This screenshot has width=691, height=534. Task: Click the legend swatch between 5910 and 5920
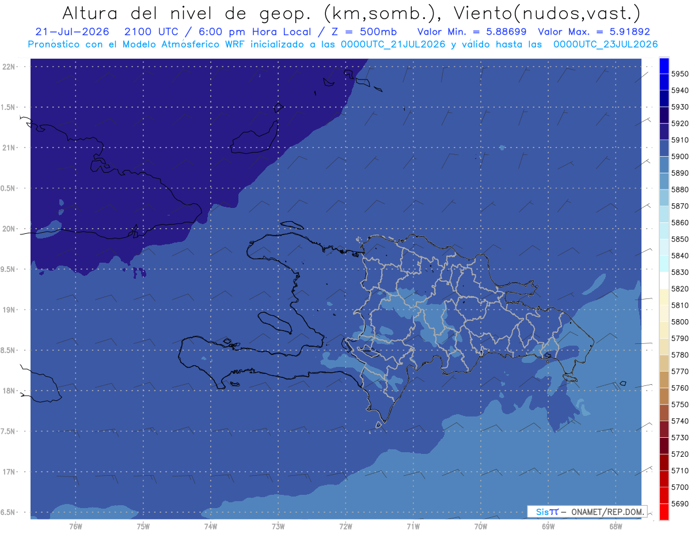click(664, 132)
